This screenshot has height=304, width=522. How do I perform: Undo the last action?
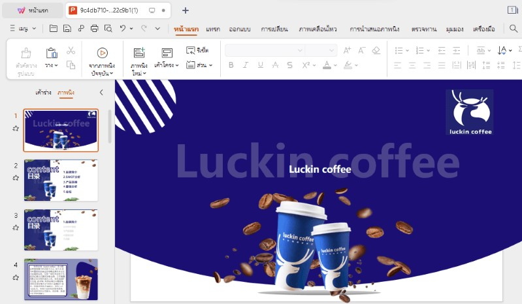(123, 29)
